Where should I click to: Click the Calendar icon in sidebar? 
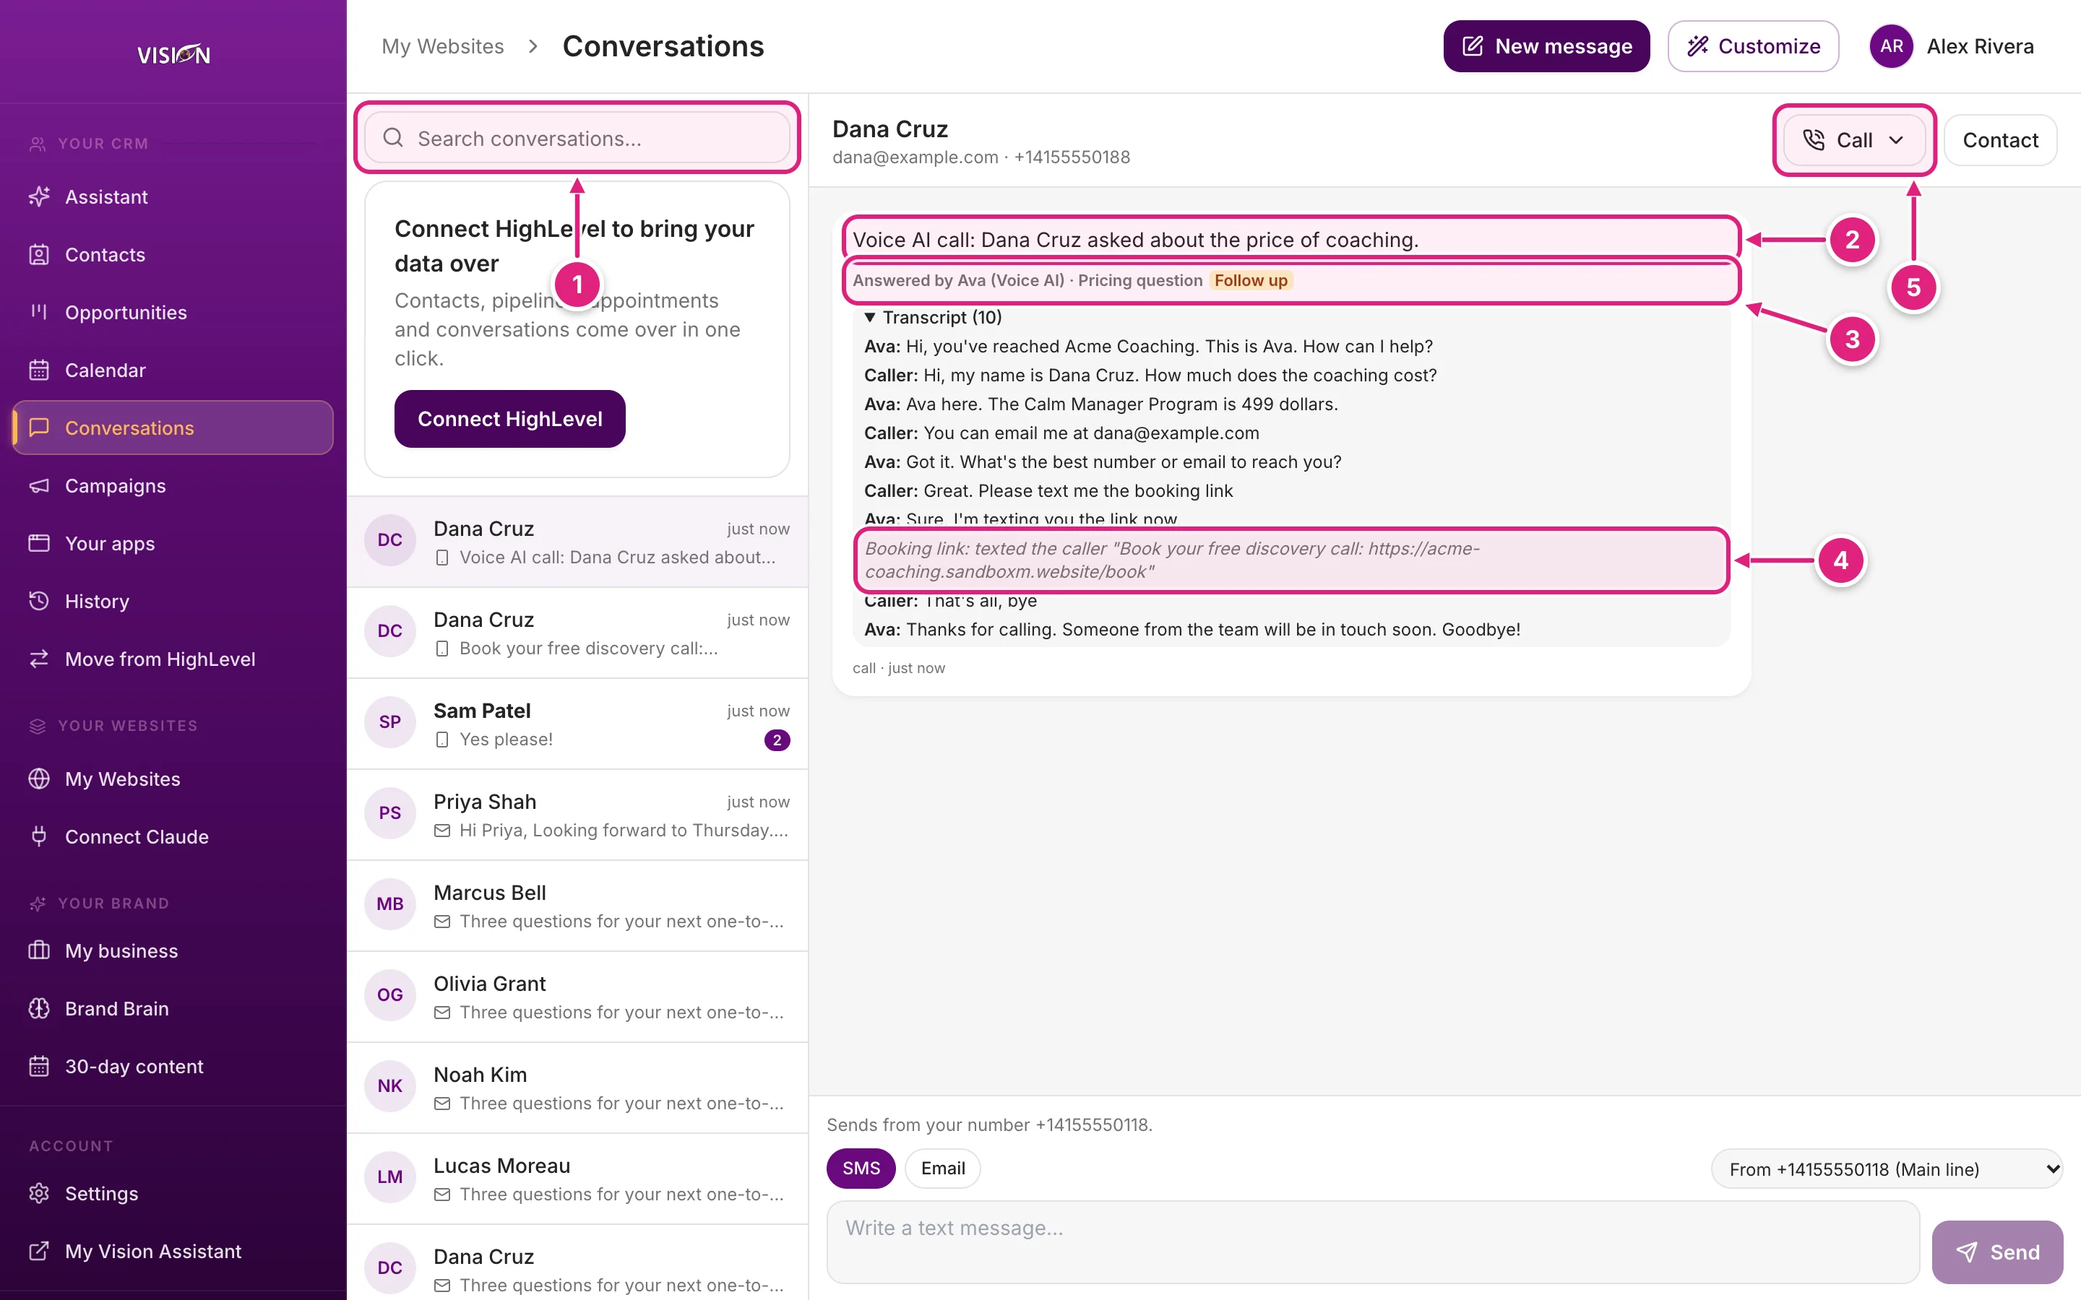point(39,370)
